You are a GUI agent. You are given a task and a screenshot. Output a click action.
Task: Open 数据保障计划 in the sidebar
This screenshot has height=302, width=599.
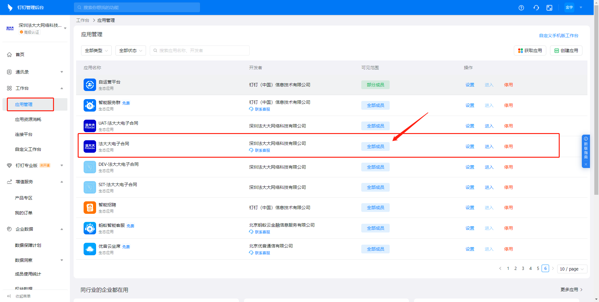pos(28,245)
